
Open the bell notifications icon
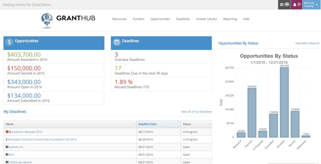tap(296, 5)
